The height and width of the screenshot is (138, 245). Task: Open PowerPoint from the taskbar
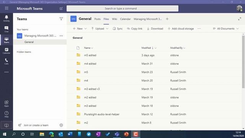pyautogui.click(x=126, y=134)
